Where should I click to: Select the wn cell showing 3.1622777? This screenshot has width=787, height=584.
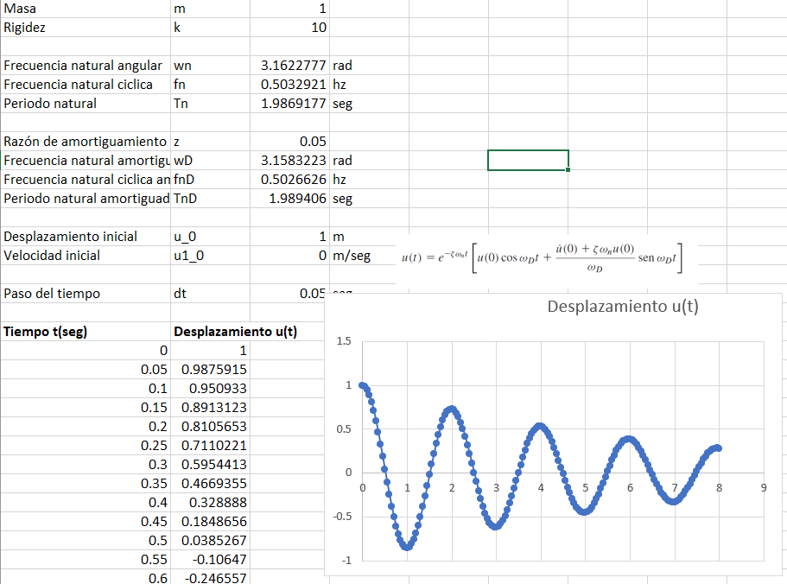[289, 65]
